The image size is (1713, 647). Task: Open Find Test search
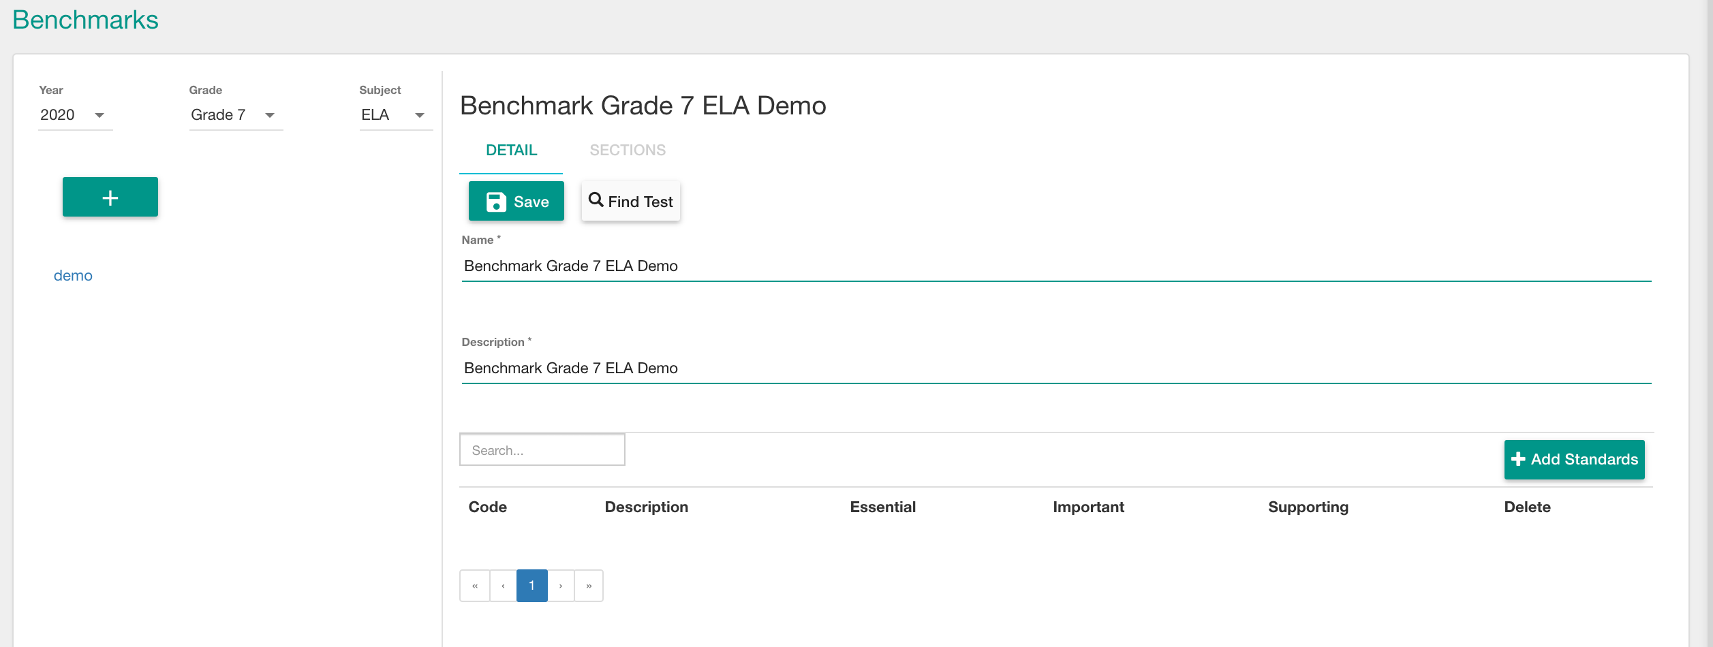point(631,201)
